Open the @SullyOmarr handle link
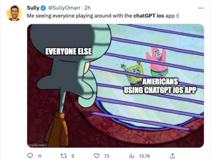 64,8
